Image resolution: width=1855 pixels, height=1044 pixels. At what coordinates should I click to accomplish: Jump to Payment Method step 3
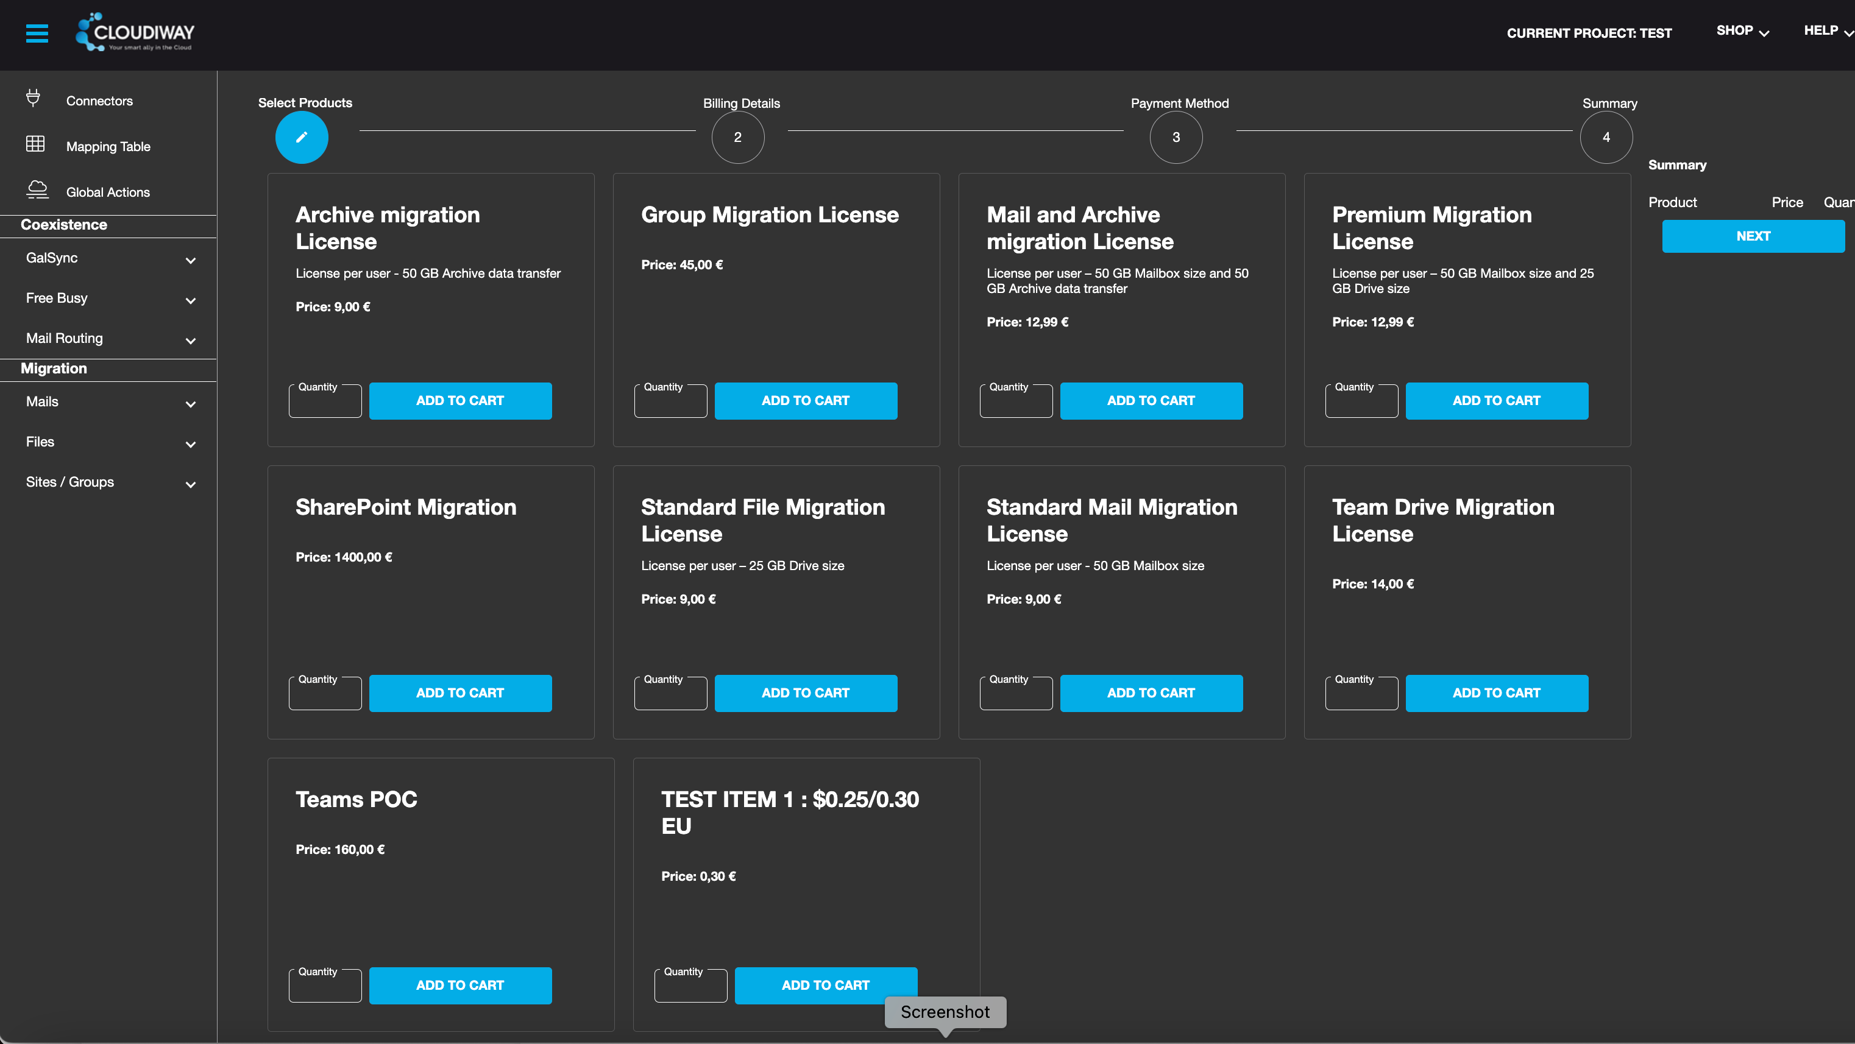pyautogui.click(x=1176, y=137)
